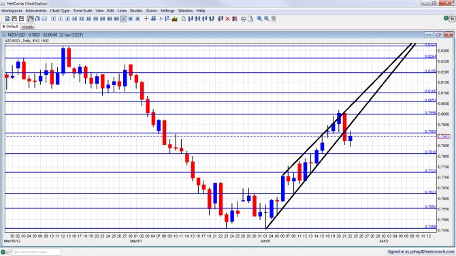Open the Edit menu

110,10
